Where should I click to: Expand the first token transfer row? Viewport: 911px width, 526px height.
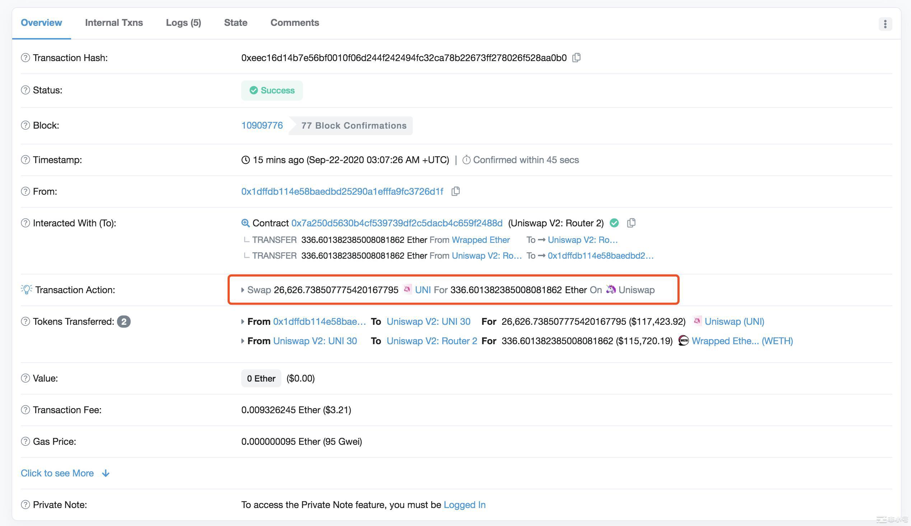click(243, 322)
